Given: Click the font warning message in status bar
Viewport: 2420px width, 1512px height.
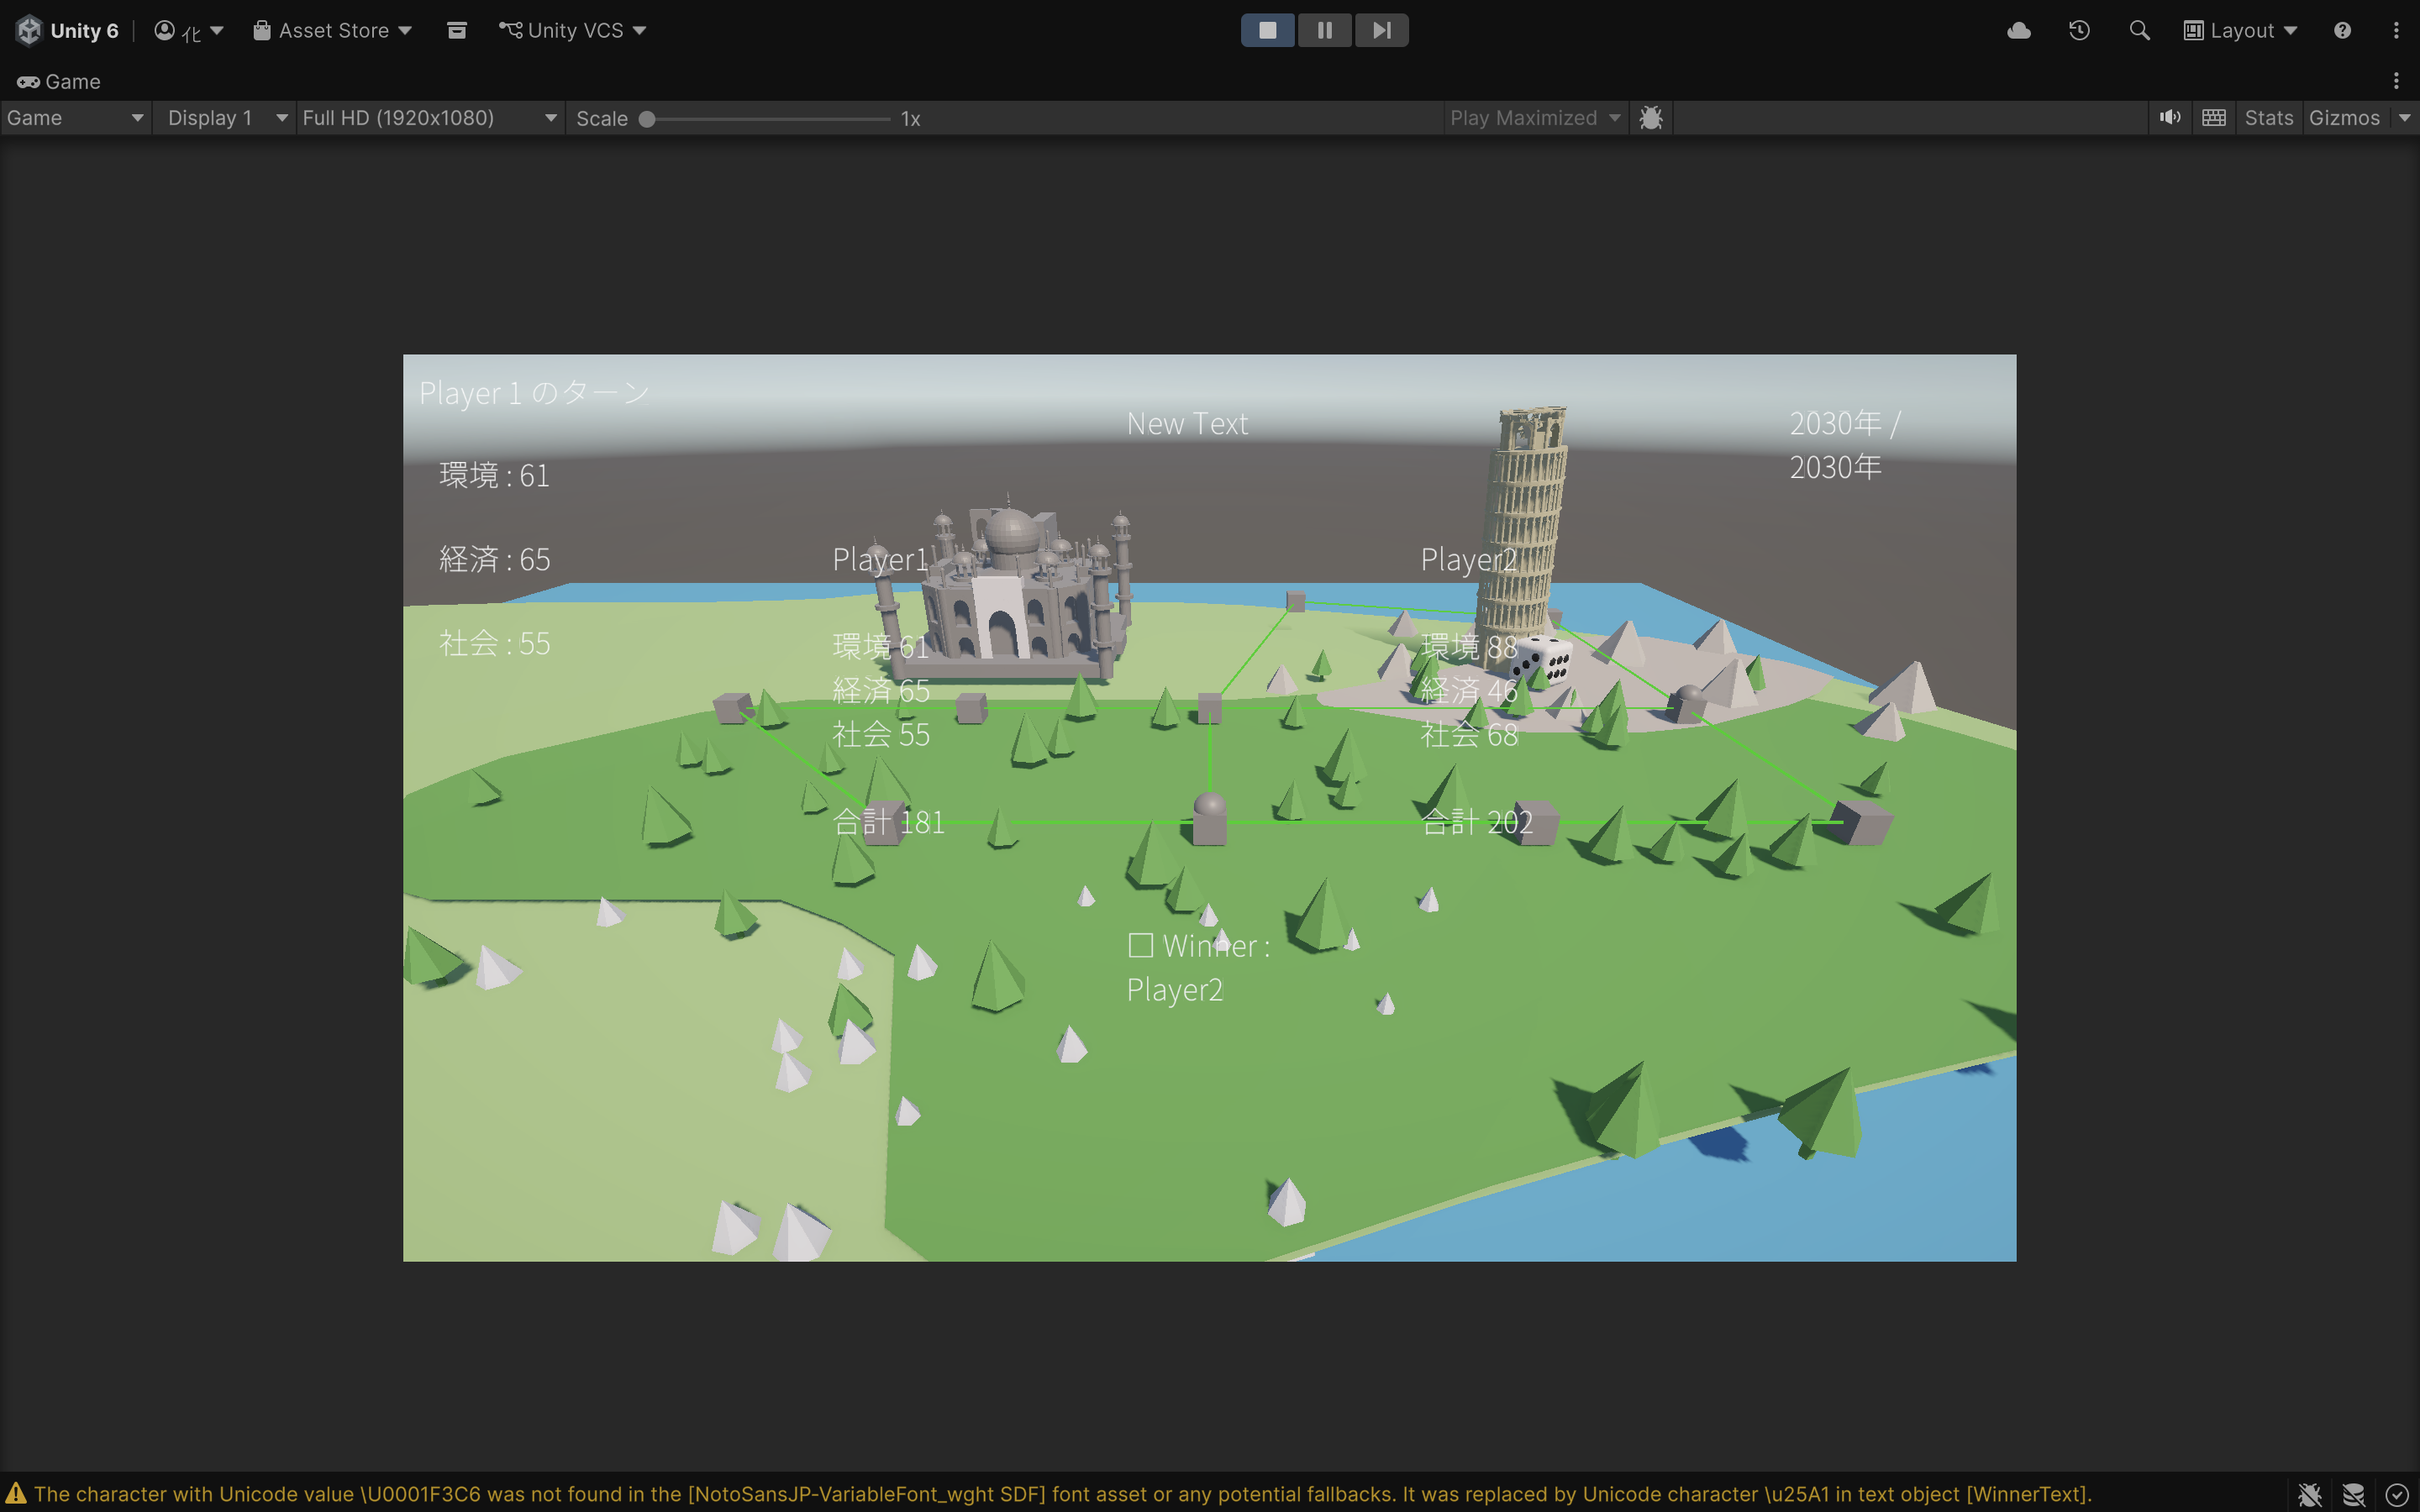Looking at the screenshot, I should [x=1062, y=1494].
